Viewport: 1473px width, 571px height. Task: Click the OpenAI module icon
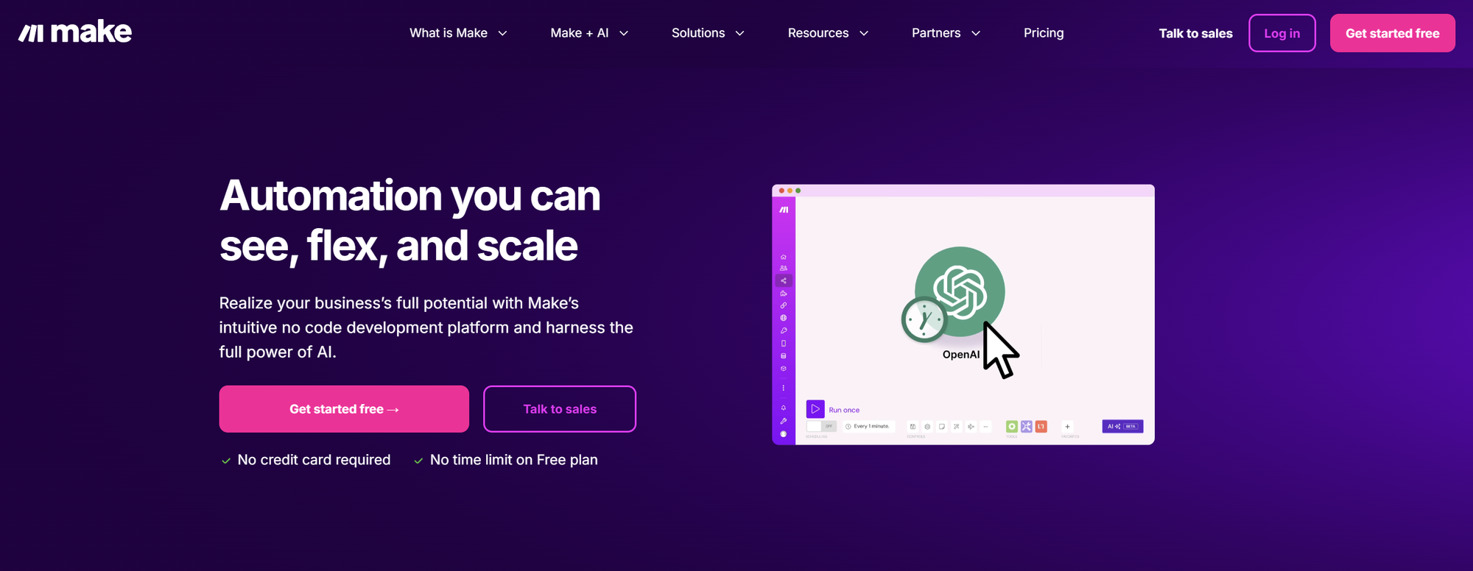tap(960, 291)
